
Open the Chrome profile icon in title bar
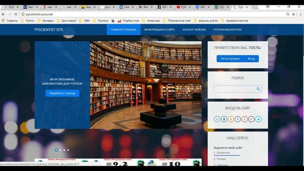point(268,7)
